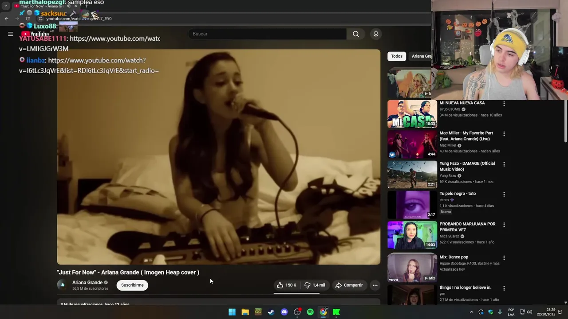Click the Buscar search field

pyautogui.click(x=267, y=34)
